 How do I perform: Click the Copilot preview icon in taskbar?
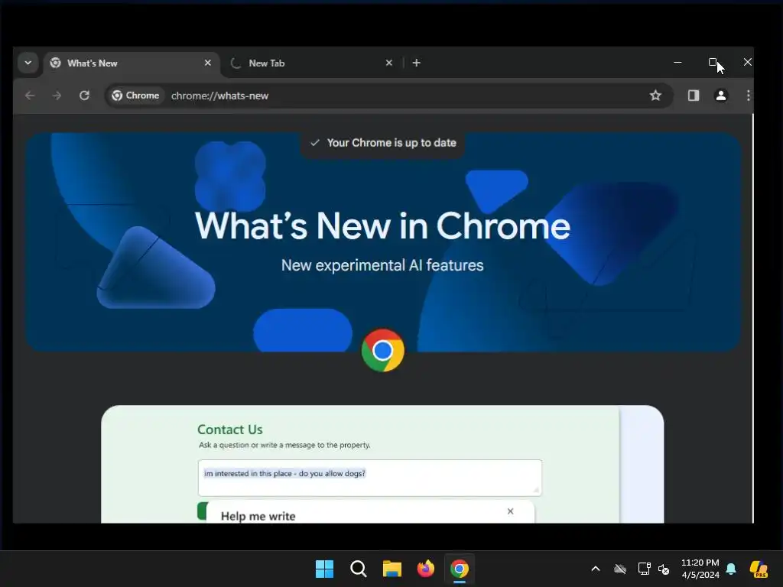(759, 569)
